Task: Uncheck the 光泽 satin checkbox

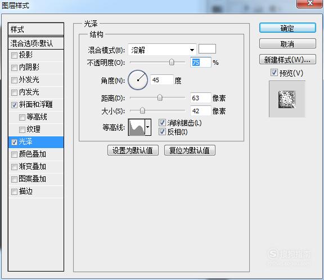Action: (14, 142)
